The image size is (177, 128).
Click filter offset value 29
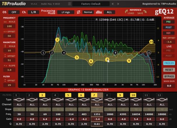[x=9, y=85]
